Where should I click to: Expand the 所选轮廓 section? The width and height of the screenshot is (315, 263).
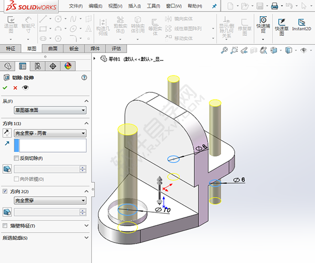click(x=87, y=238)
